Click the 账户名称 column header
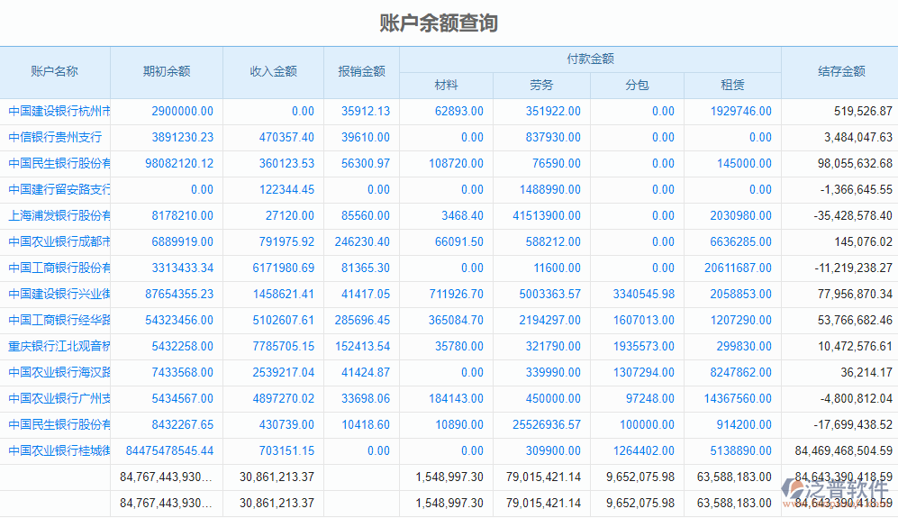The height and width of the screenshot is (518, 898). tap(55, 72)
